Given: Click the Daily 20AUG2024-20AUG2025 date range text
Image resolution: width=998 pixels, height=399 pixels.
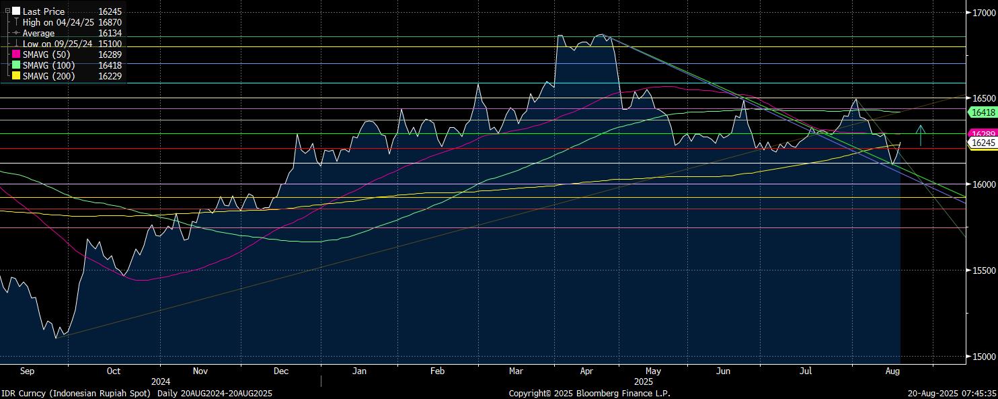Looking at the screenshot, I should (215, 393).
